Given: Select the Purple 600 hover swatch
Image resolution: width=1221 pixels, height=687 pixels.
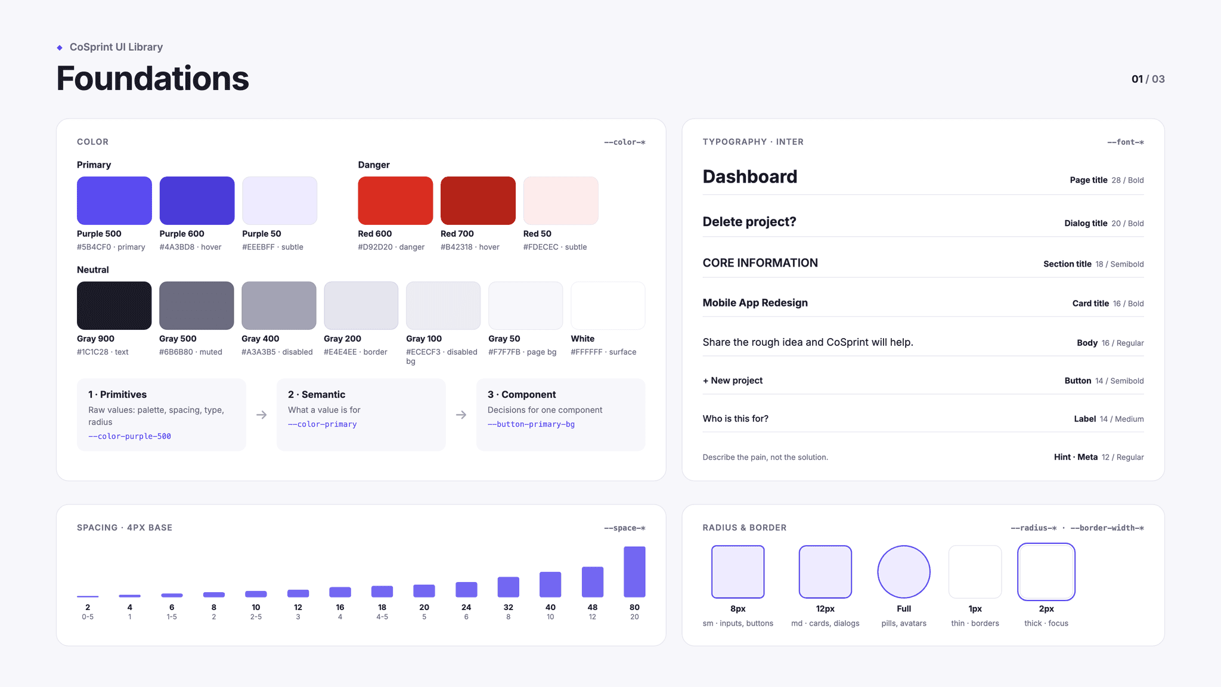Looking at the screenshot, I should pos(197,200).
